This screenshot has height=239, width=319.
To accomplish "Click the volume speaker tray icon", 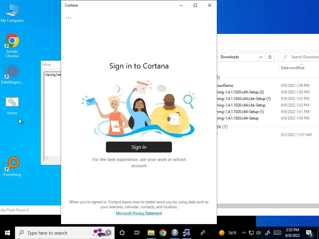I will point(259,233).
